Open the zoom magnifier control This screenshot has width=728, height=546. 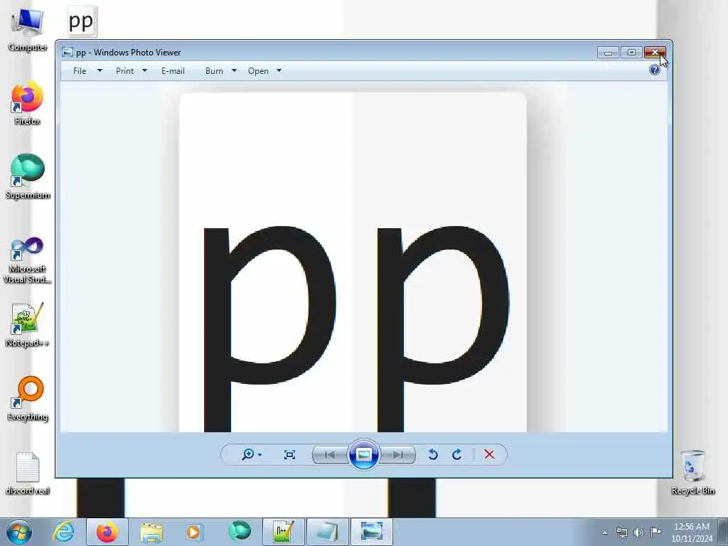(248, 454)
